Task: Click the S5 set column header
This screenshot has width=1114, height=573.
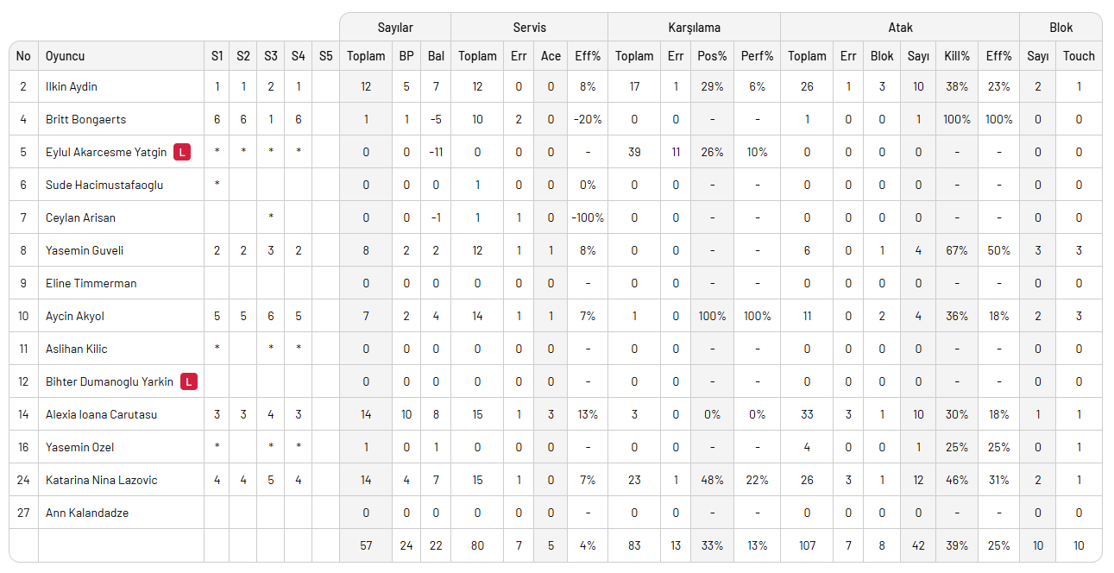Action: pyautogui.click(x=325, y=56)
